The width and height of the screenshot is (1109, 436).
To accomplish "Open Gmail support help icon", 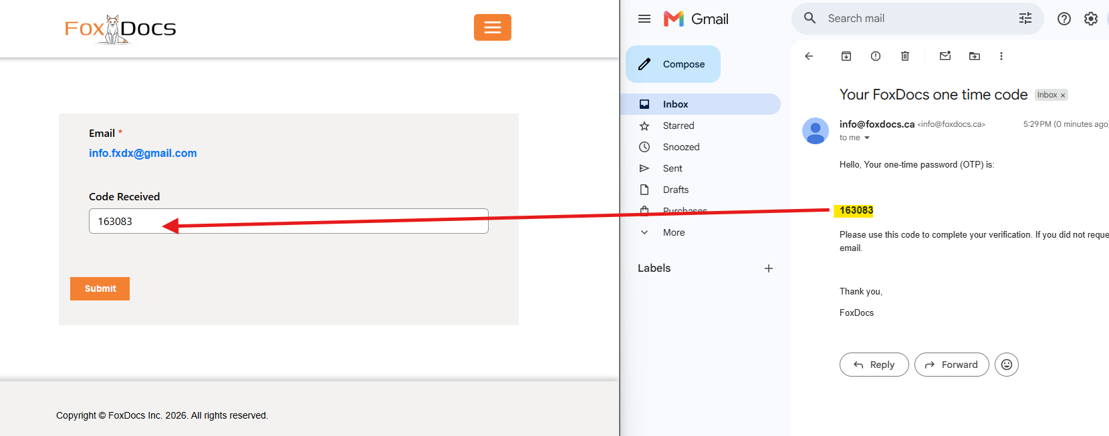I will pos(1064,19).
